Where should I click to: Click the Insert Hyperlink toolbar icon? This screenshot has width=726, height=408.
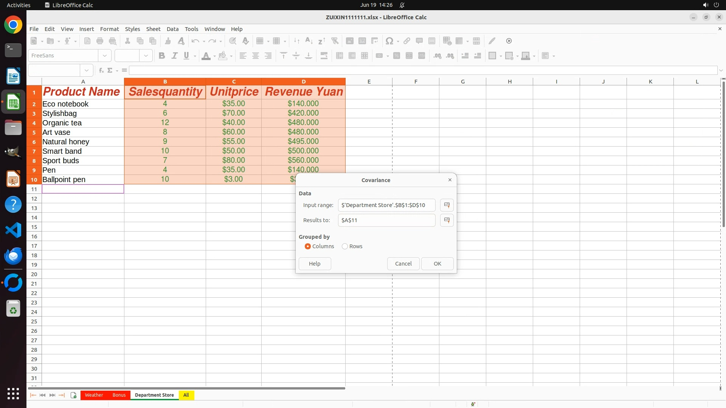407,41
